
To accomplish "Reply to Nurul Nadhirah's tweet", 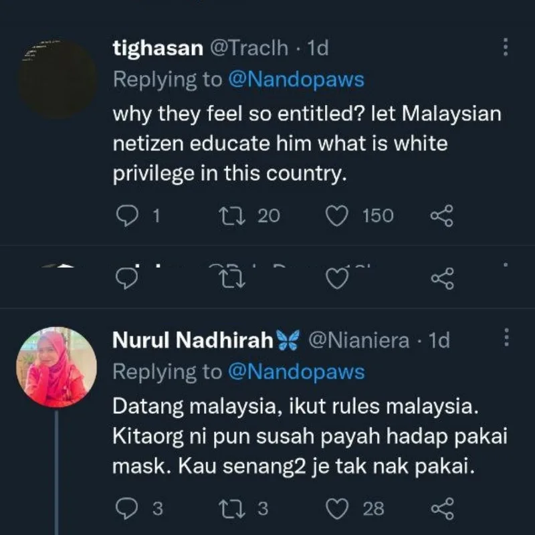I will click(126, 509).
